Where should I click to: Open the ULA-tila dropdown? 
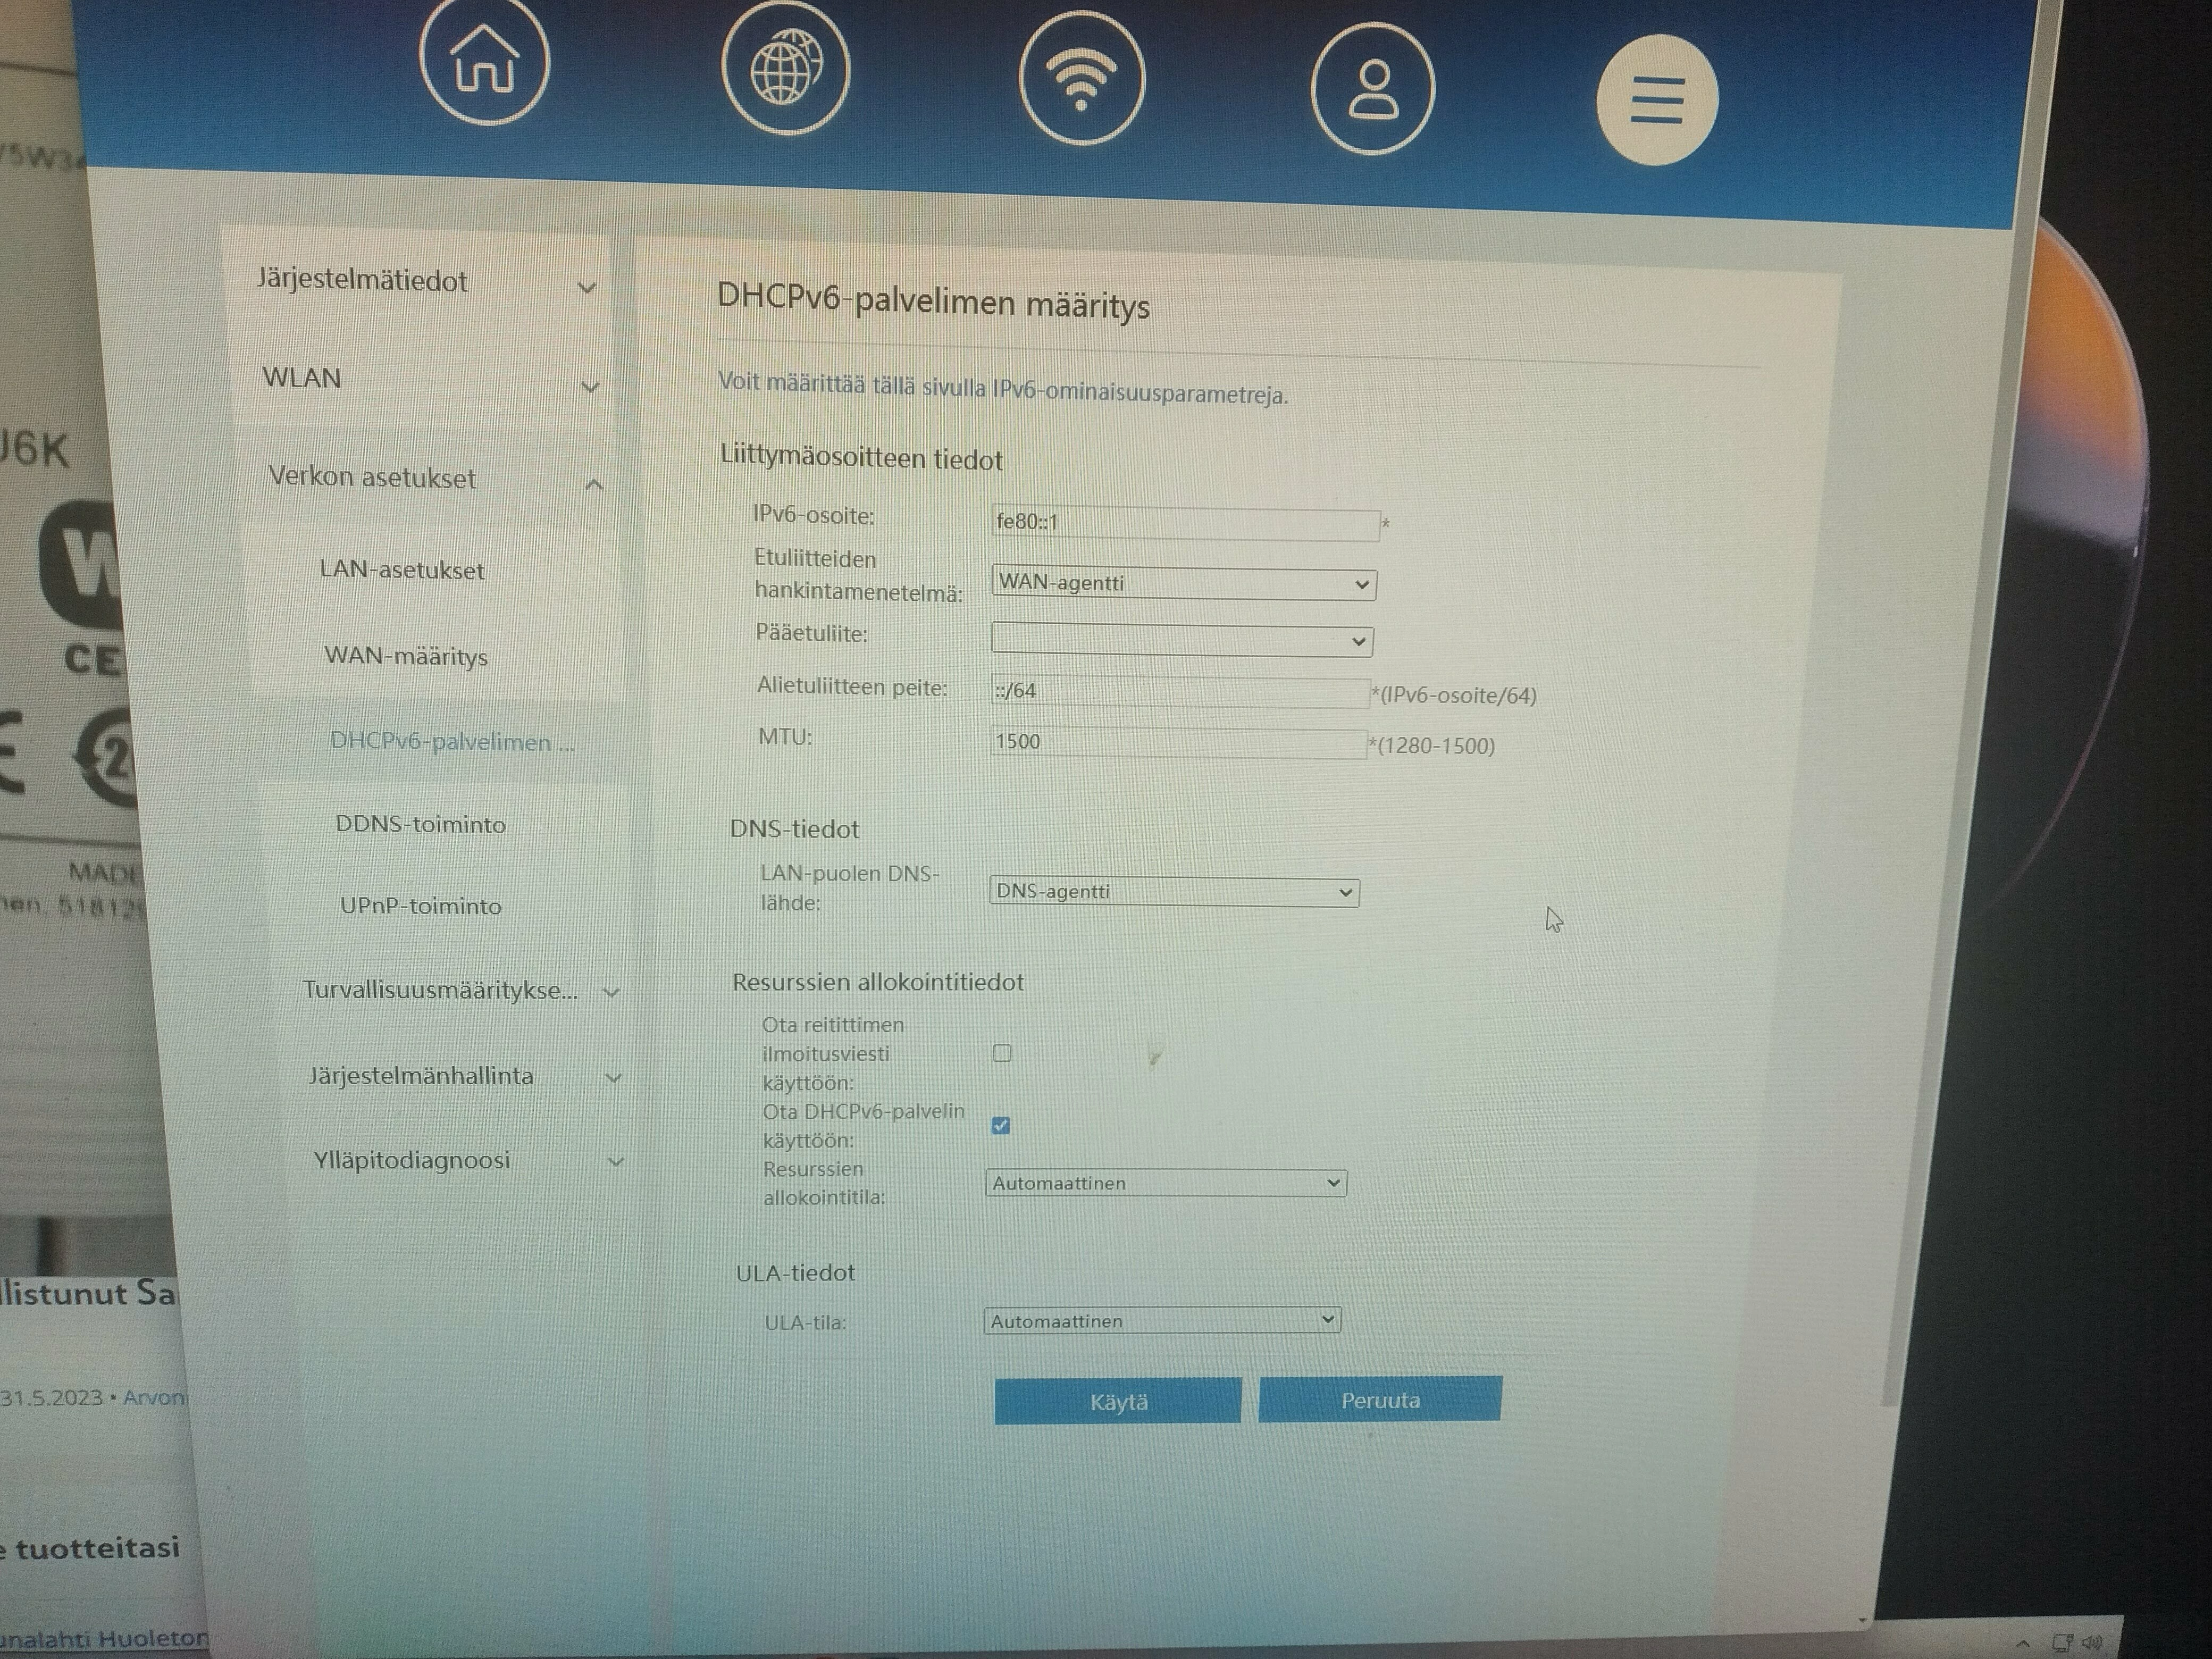pos(1161,1321)
